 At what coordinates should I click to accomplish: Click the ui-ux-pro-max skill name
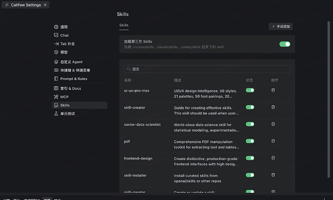click(137, 91)
